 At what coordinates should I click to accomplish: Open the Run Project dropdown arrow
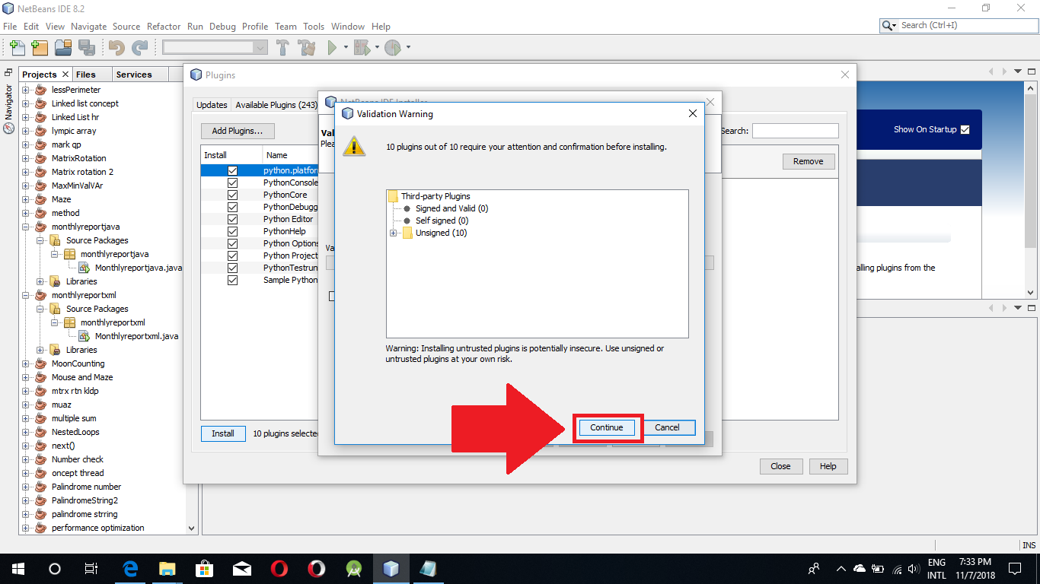click(346, 48)
